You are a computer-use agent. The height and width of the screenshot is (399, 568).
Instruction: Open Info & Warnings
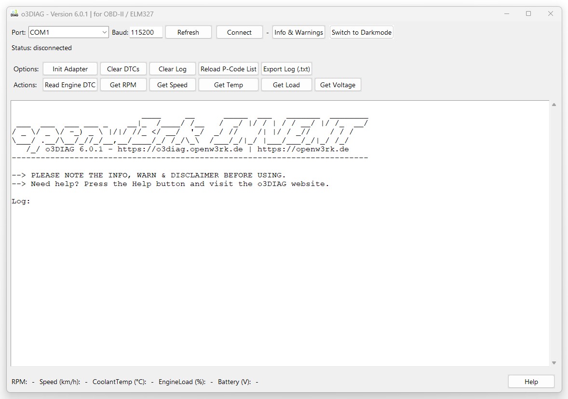coord(298,32)
